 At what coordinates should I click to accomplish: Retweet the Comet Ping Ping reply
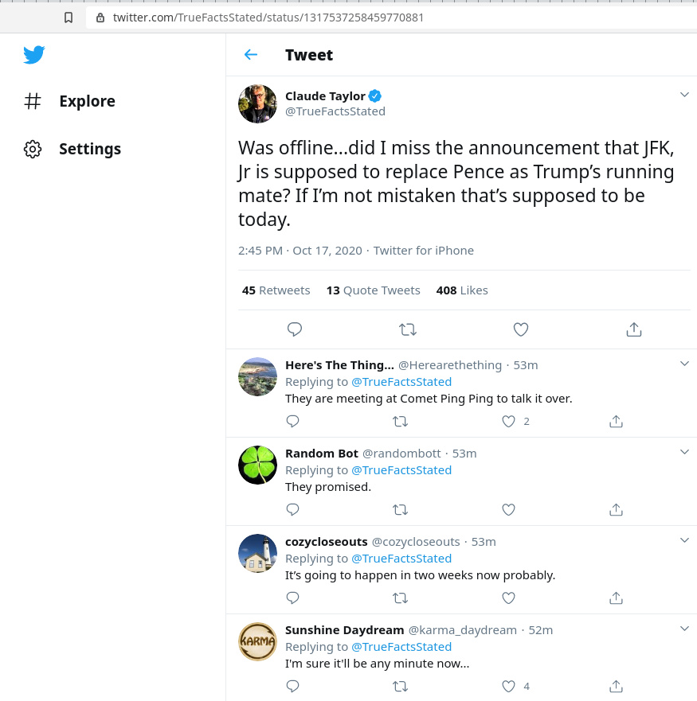click(400, 421)
